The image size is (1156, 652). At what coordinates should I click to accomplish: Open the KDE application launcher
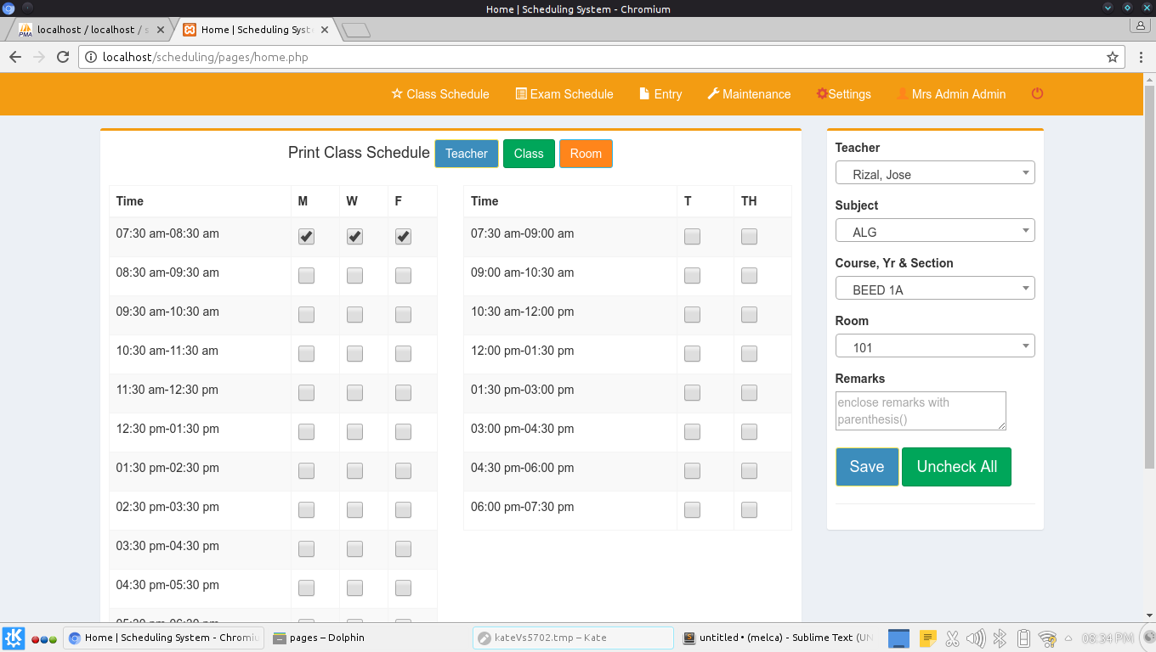[x=14, y=638]
